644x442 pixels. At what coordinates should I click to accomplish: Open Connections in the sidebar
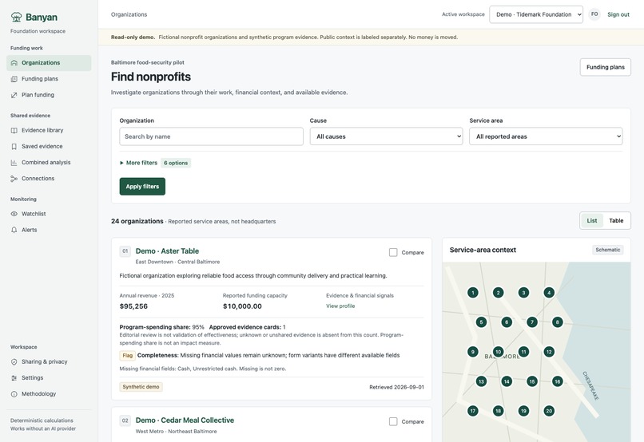click(x=49, y=179)
